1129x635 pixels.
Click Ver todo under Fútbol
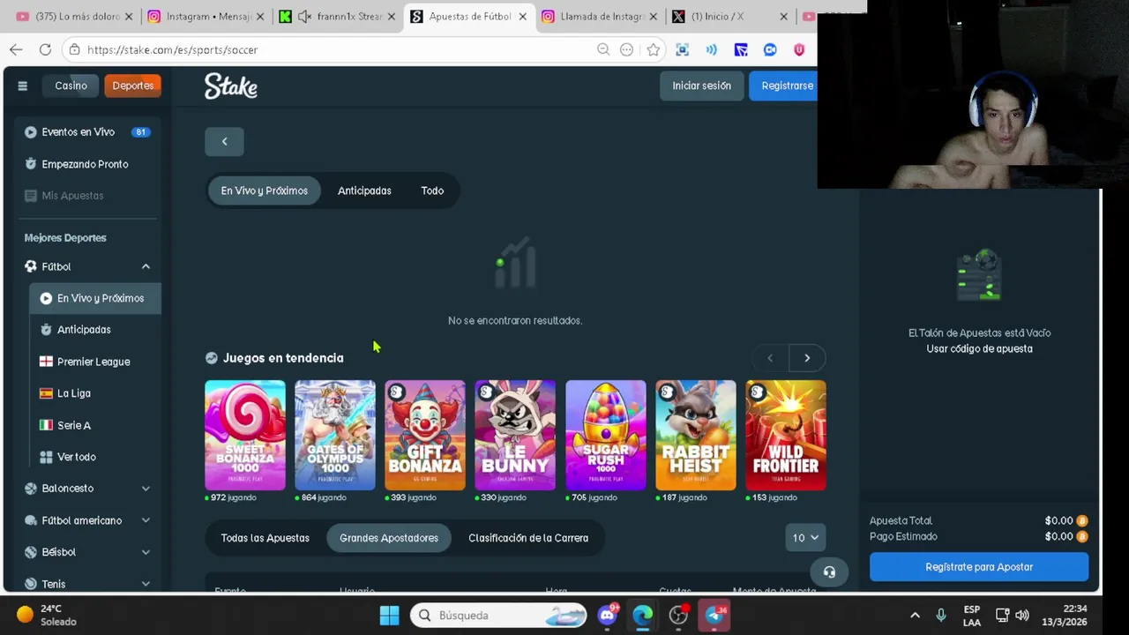coord(95,457)
